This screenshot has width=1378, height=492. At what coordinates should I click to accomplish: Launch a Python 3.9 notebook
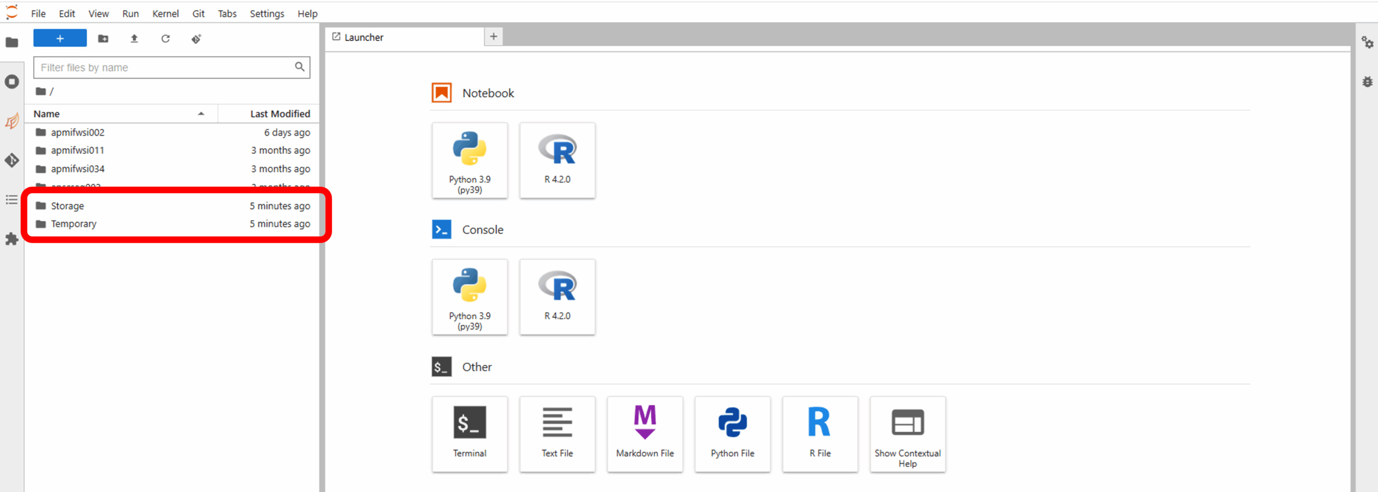469,160
